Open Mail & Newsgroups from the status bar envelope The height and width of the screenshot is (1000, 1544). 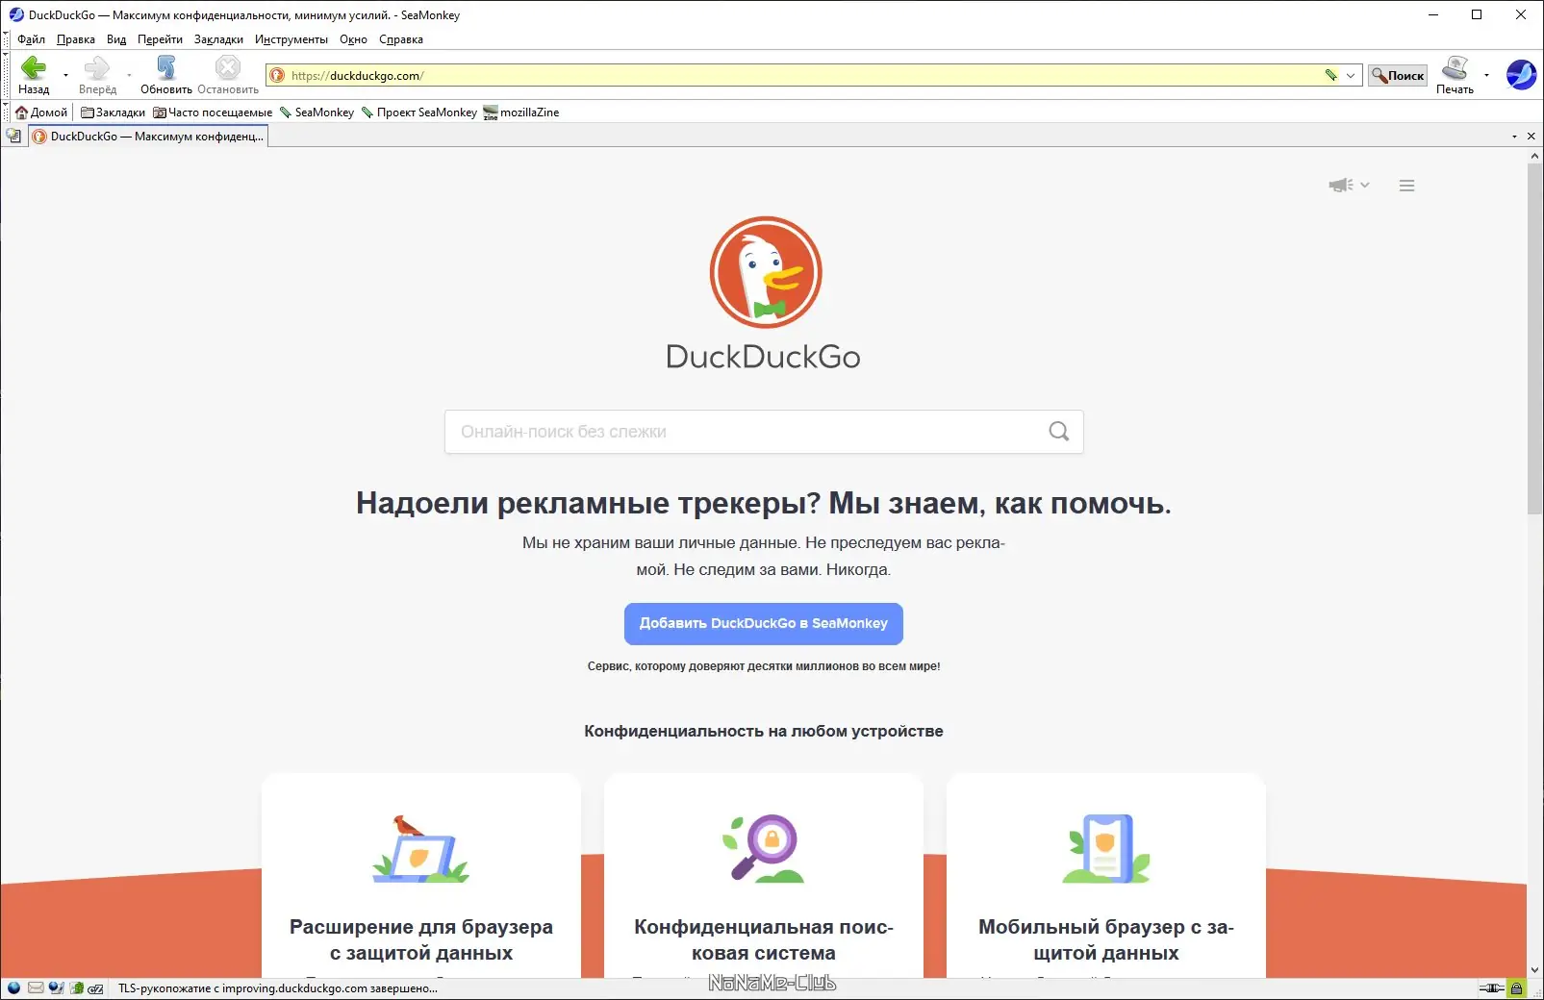click(36, 987)
